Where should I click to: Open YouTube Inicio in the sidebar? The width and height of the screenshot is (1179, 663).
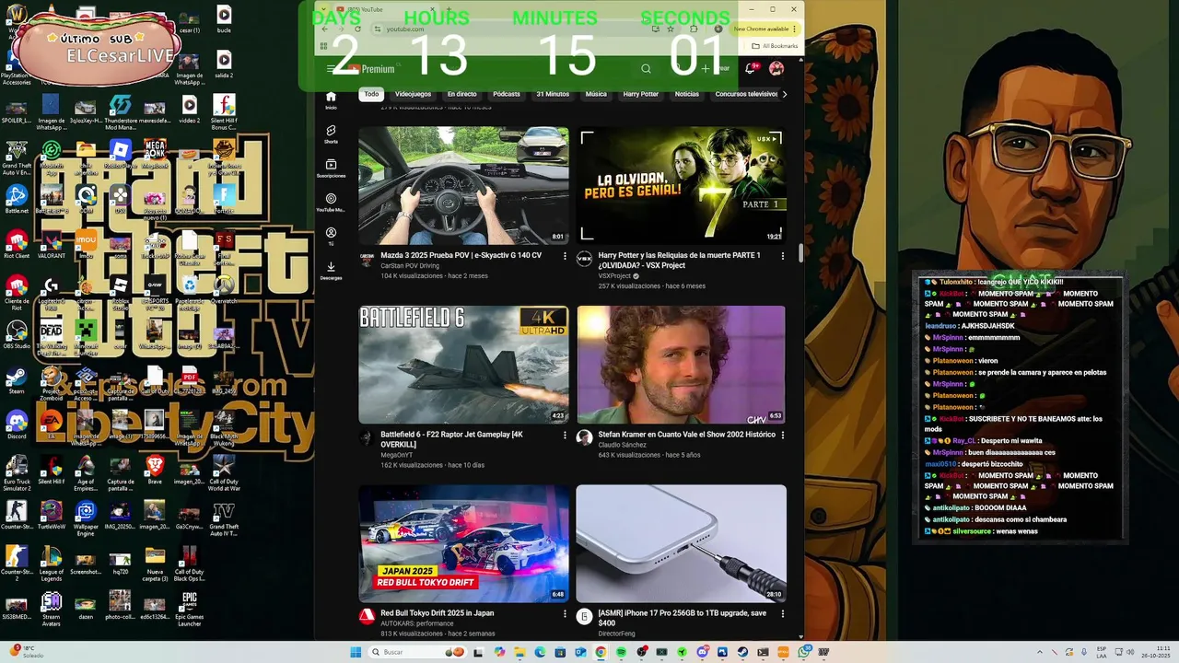pos(331,100)
